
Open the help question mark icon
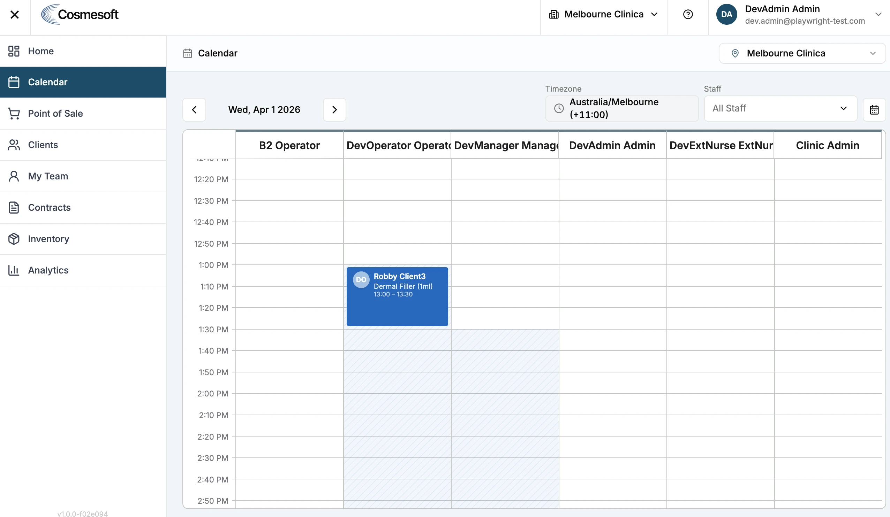(x=688, y=15)
